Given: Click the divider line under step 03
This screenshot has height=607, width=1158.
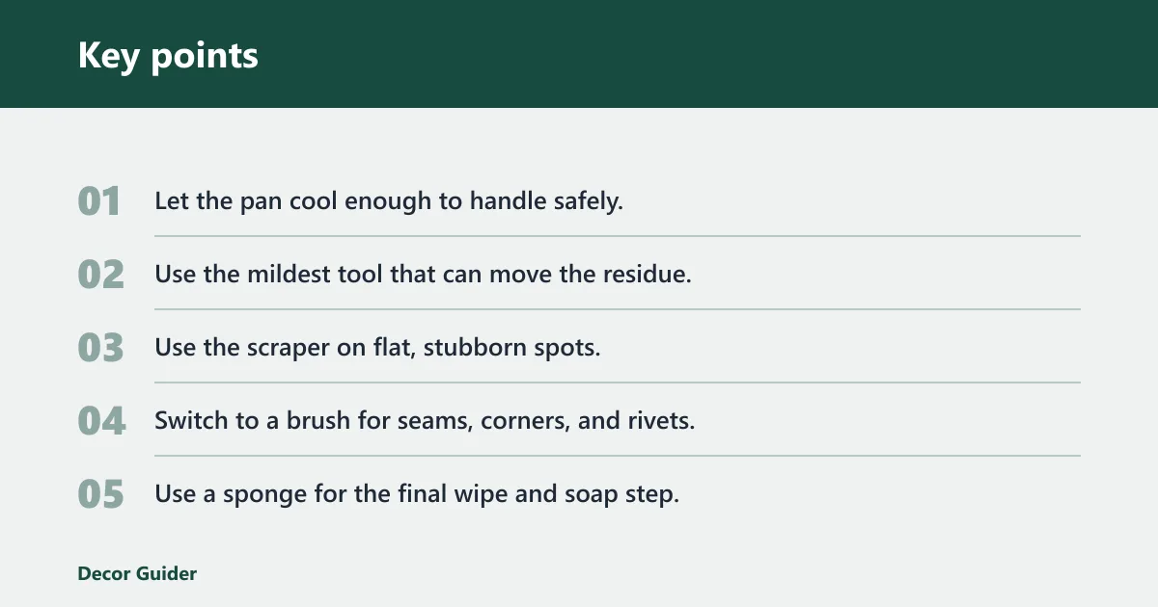Looking at the screenshot, I should click(x=618, y=383).
